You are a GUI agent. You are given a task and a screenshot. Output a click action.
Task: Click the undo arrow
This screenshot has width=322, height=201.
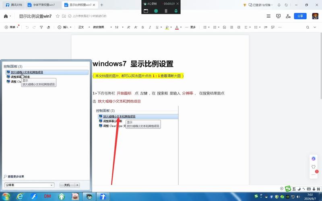pos(27,27)
